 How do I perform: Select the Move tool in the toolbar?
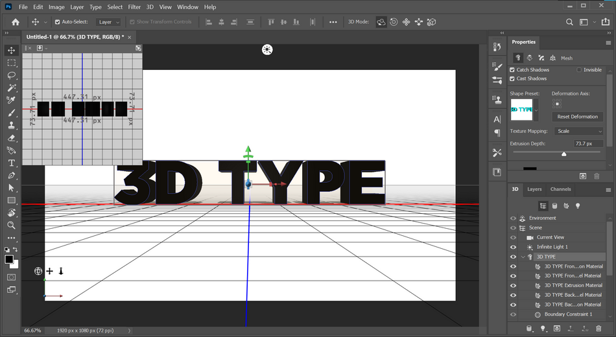[x=12, y=51]
